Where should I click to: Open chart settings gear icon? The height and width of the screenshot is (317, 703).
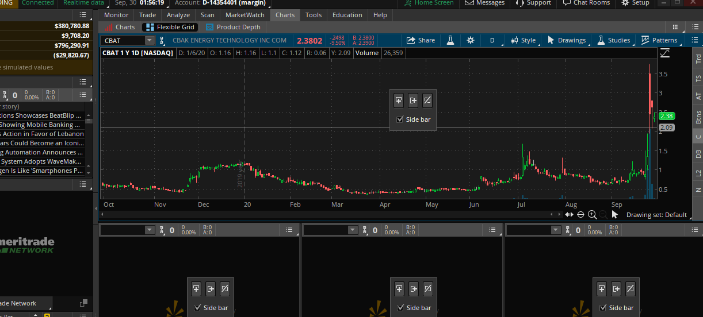pos(471,40)
